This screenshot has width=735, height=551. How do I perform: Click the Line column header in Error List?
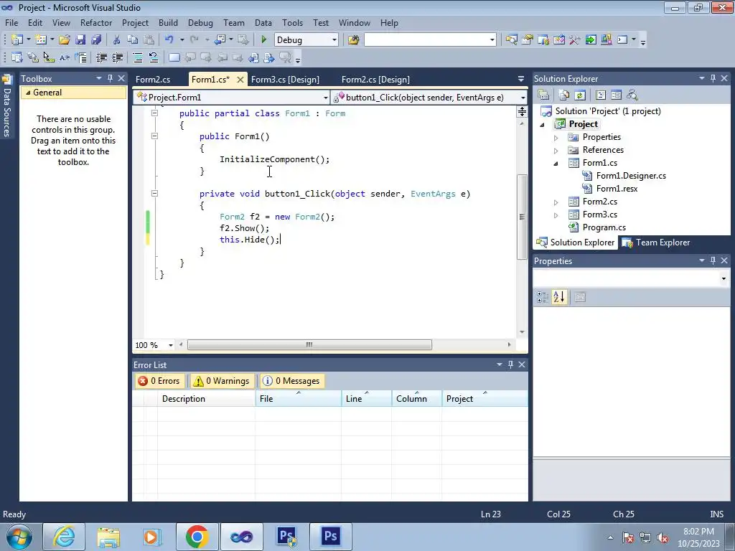pyautogui.click(x=366, y=398)
